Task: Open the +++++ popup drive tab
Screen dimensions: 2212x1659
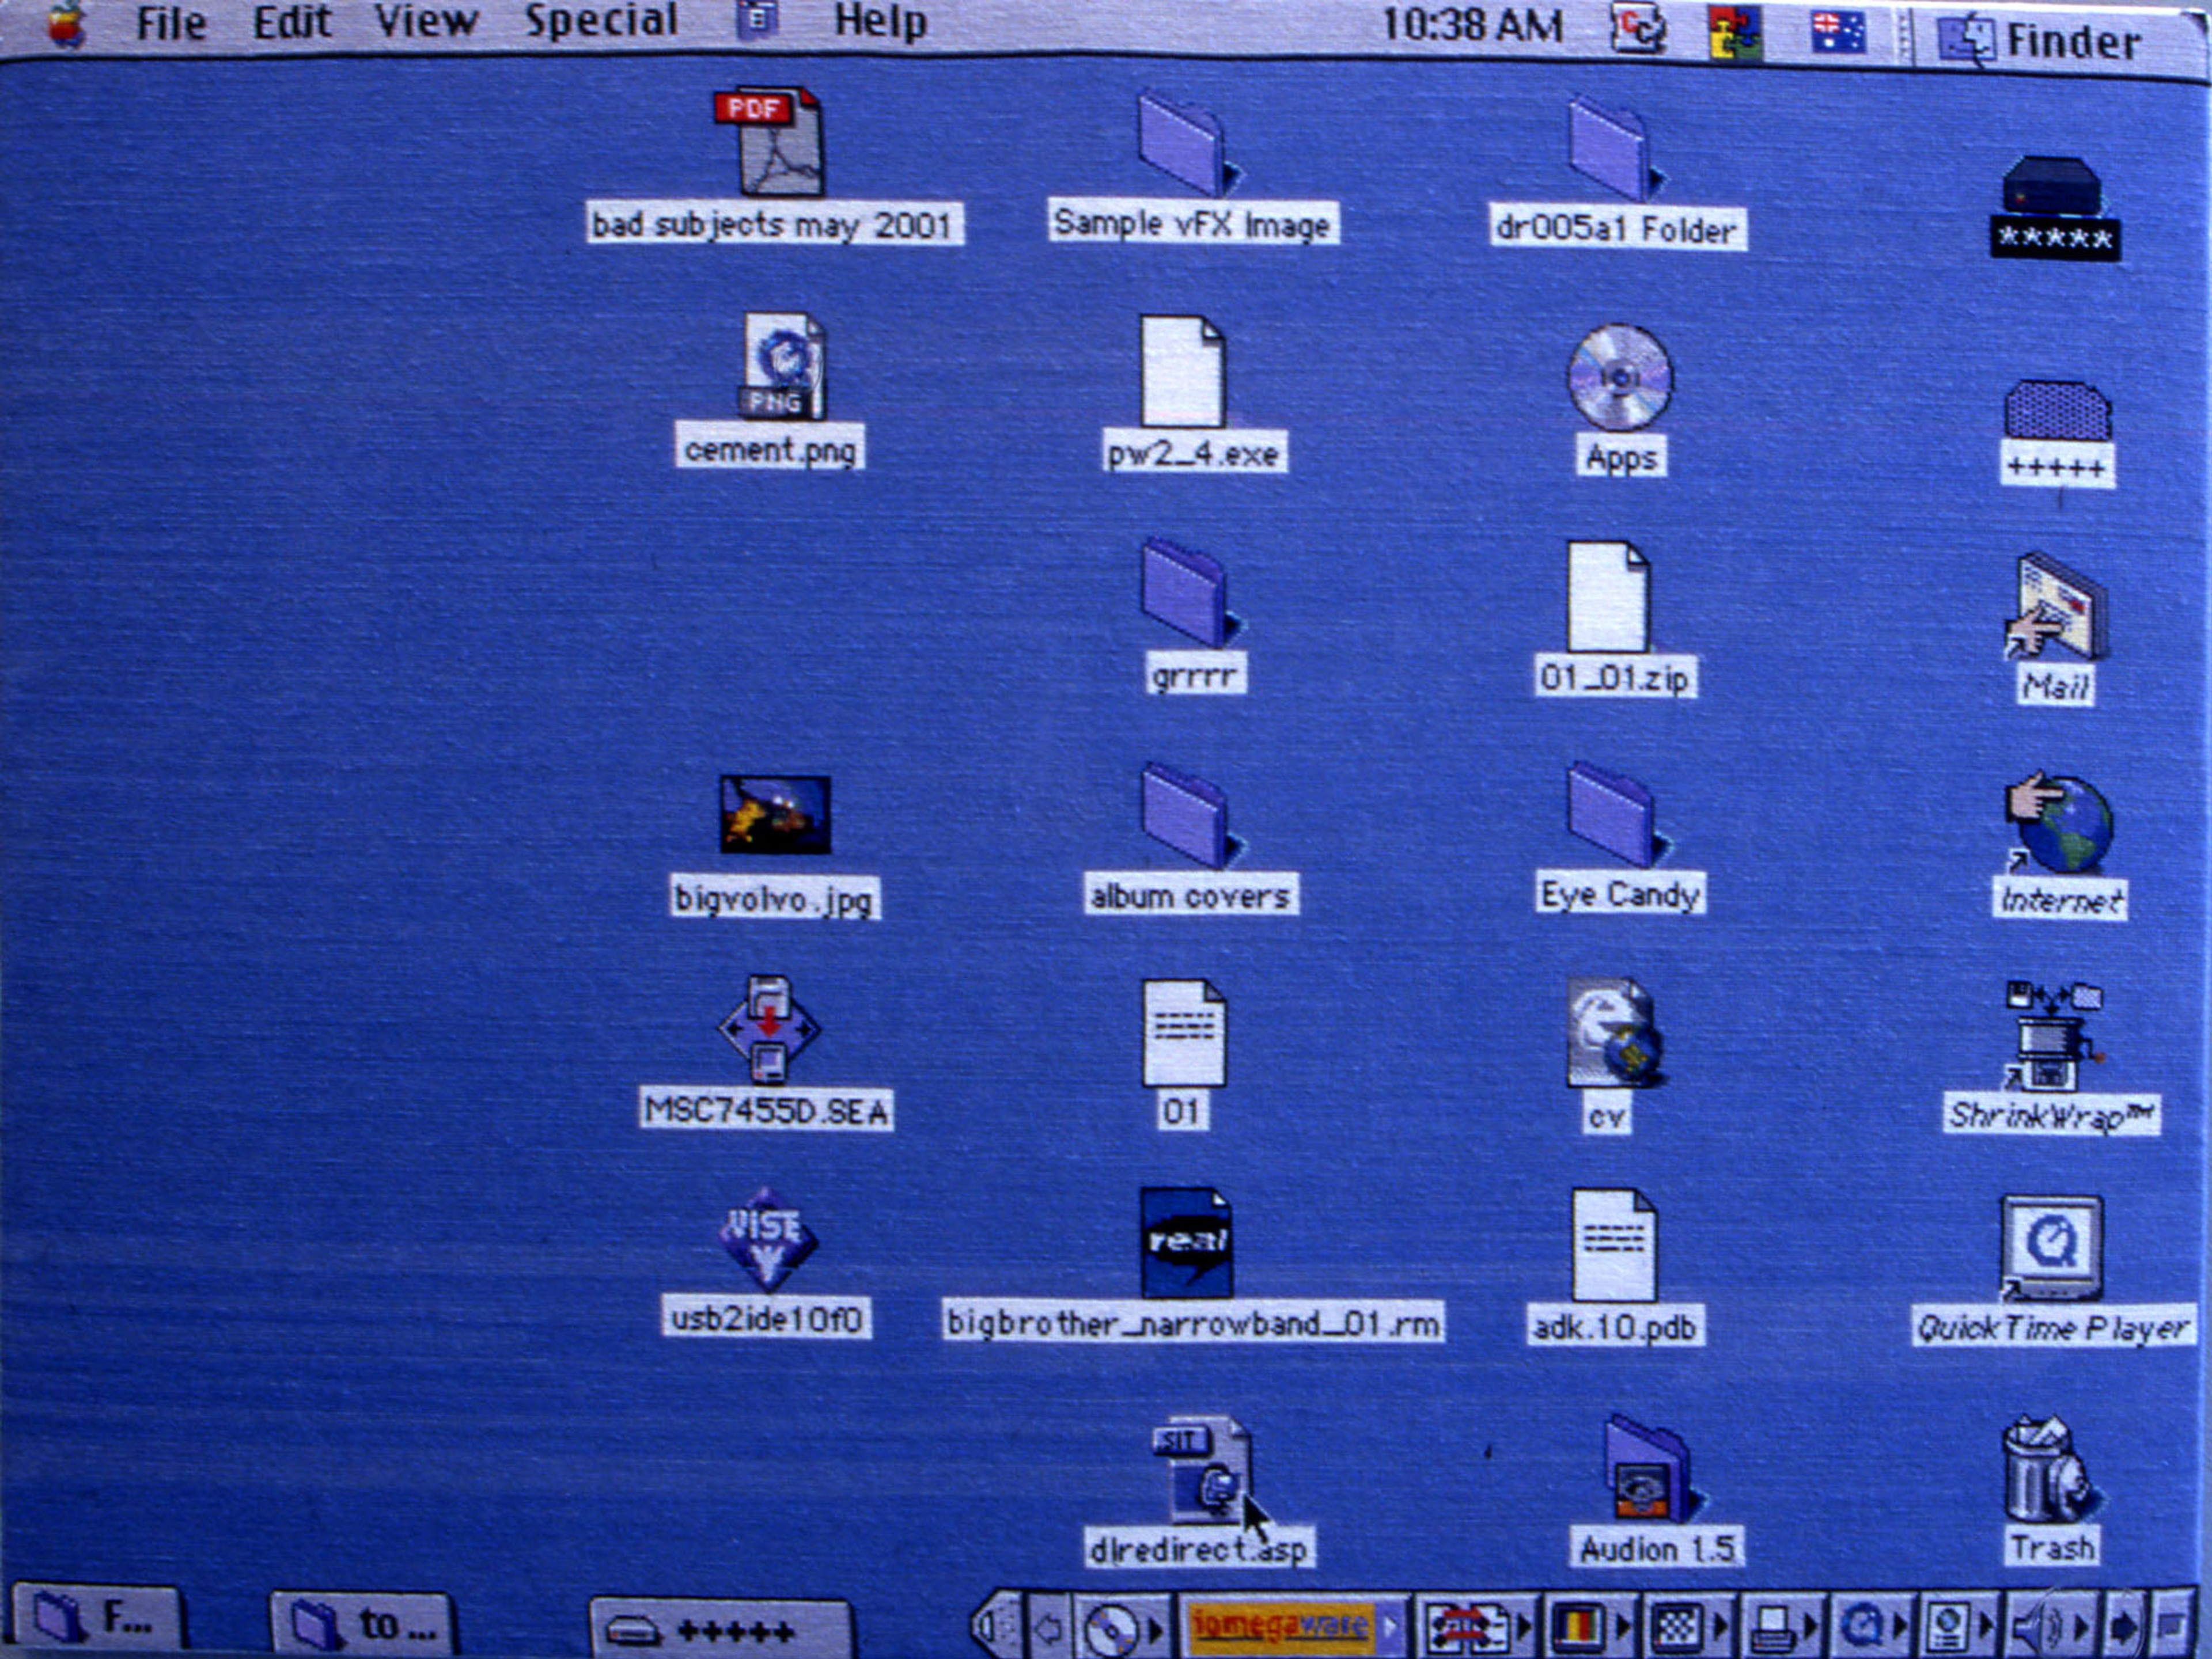Action: [720, 1629]
